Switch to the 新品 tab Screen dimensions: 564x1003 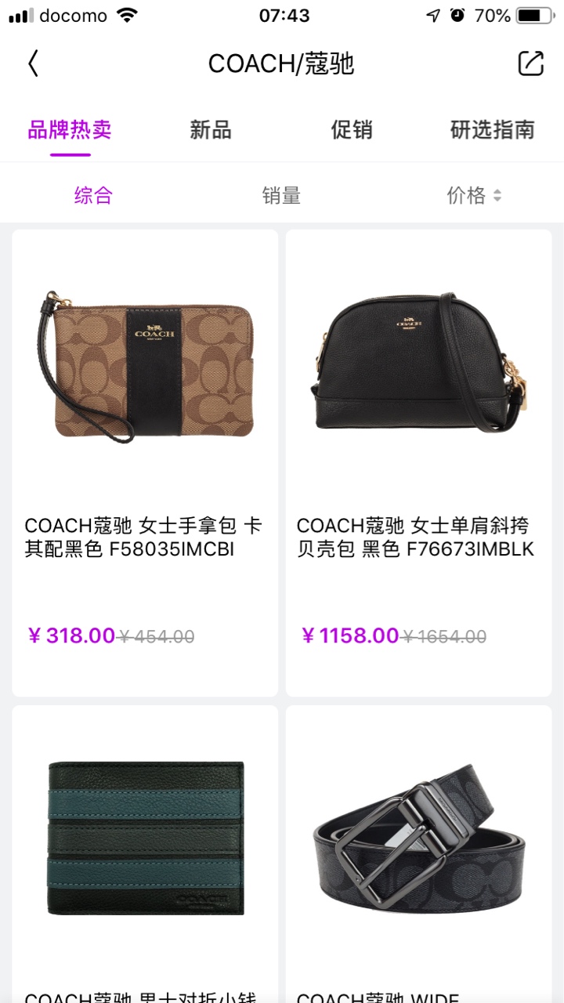pyautogui.click(x=210, y=129)
